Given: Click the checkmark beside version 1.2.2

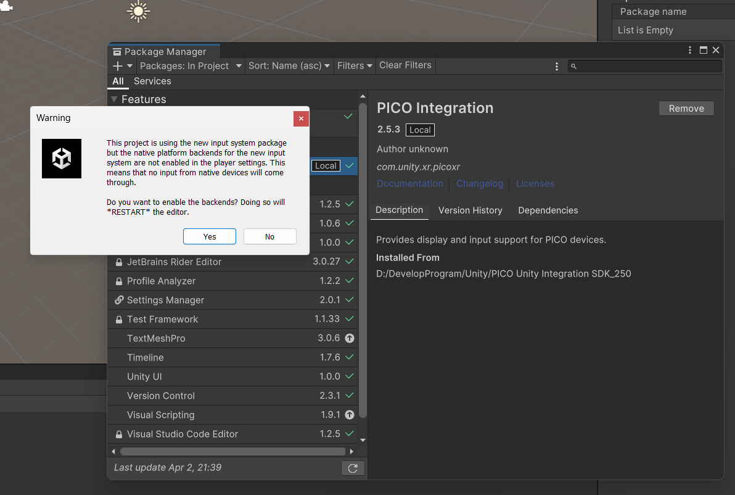Looking at the screenshot, I should 350,281.
